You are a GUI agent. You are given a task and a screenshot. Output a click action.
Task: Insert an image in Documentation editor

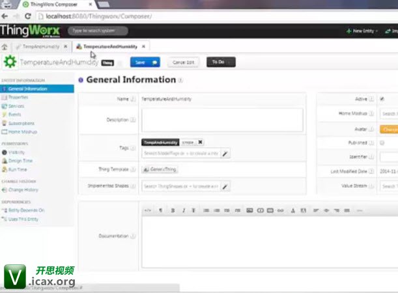(x=249, y=210)
